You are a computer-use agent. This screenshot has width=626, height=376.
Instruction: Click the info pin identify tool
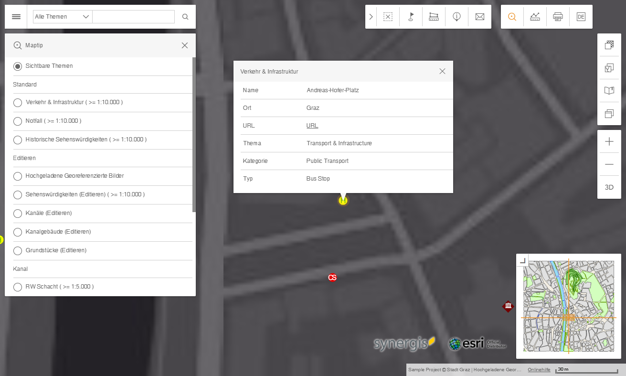tap(456, 16)
